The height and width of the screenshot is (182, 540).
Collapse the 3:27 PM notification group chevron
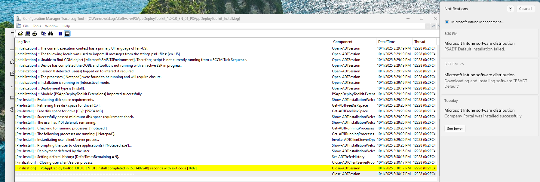(462, 64)
